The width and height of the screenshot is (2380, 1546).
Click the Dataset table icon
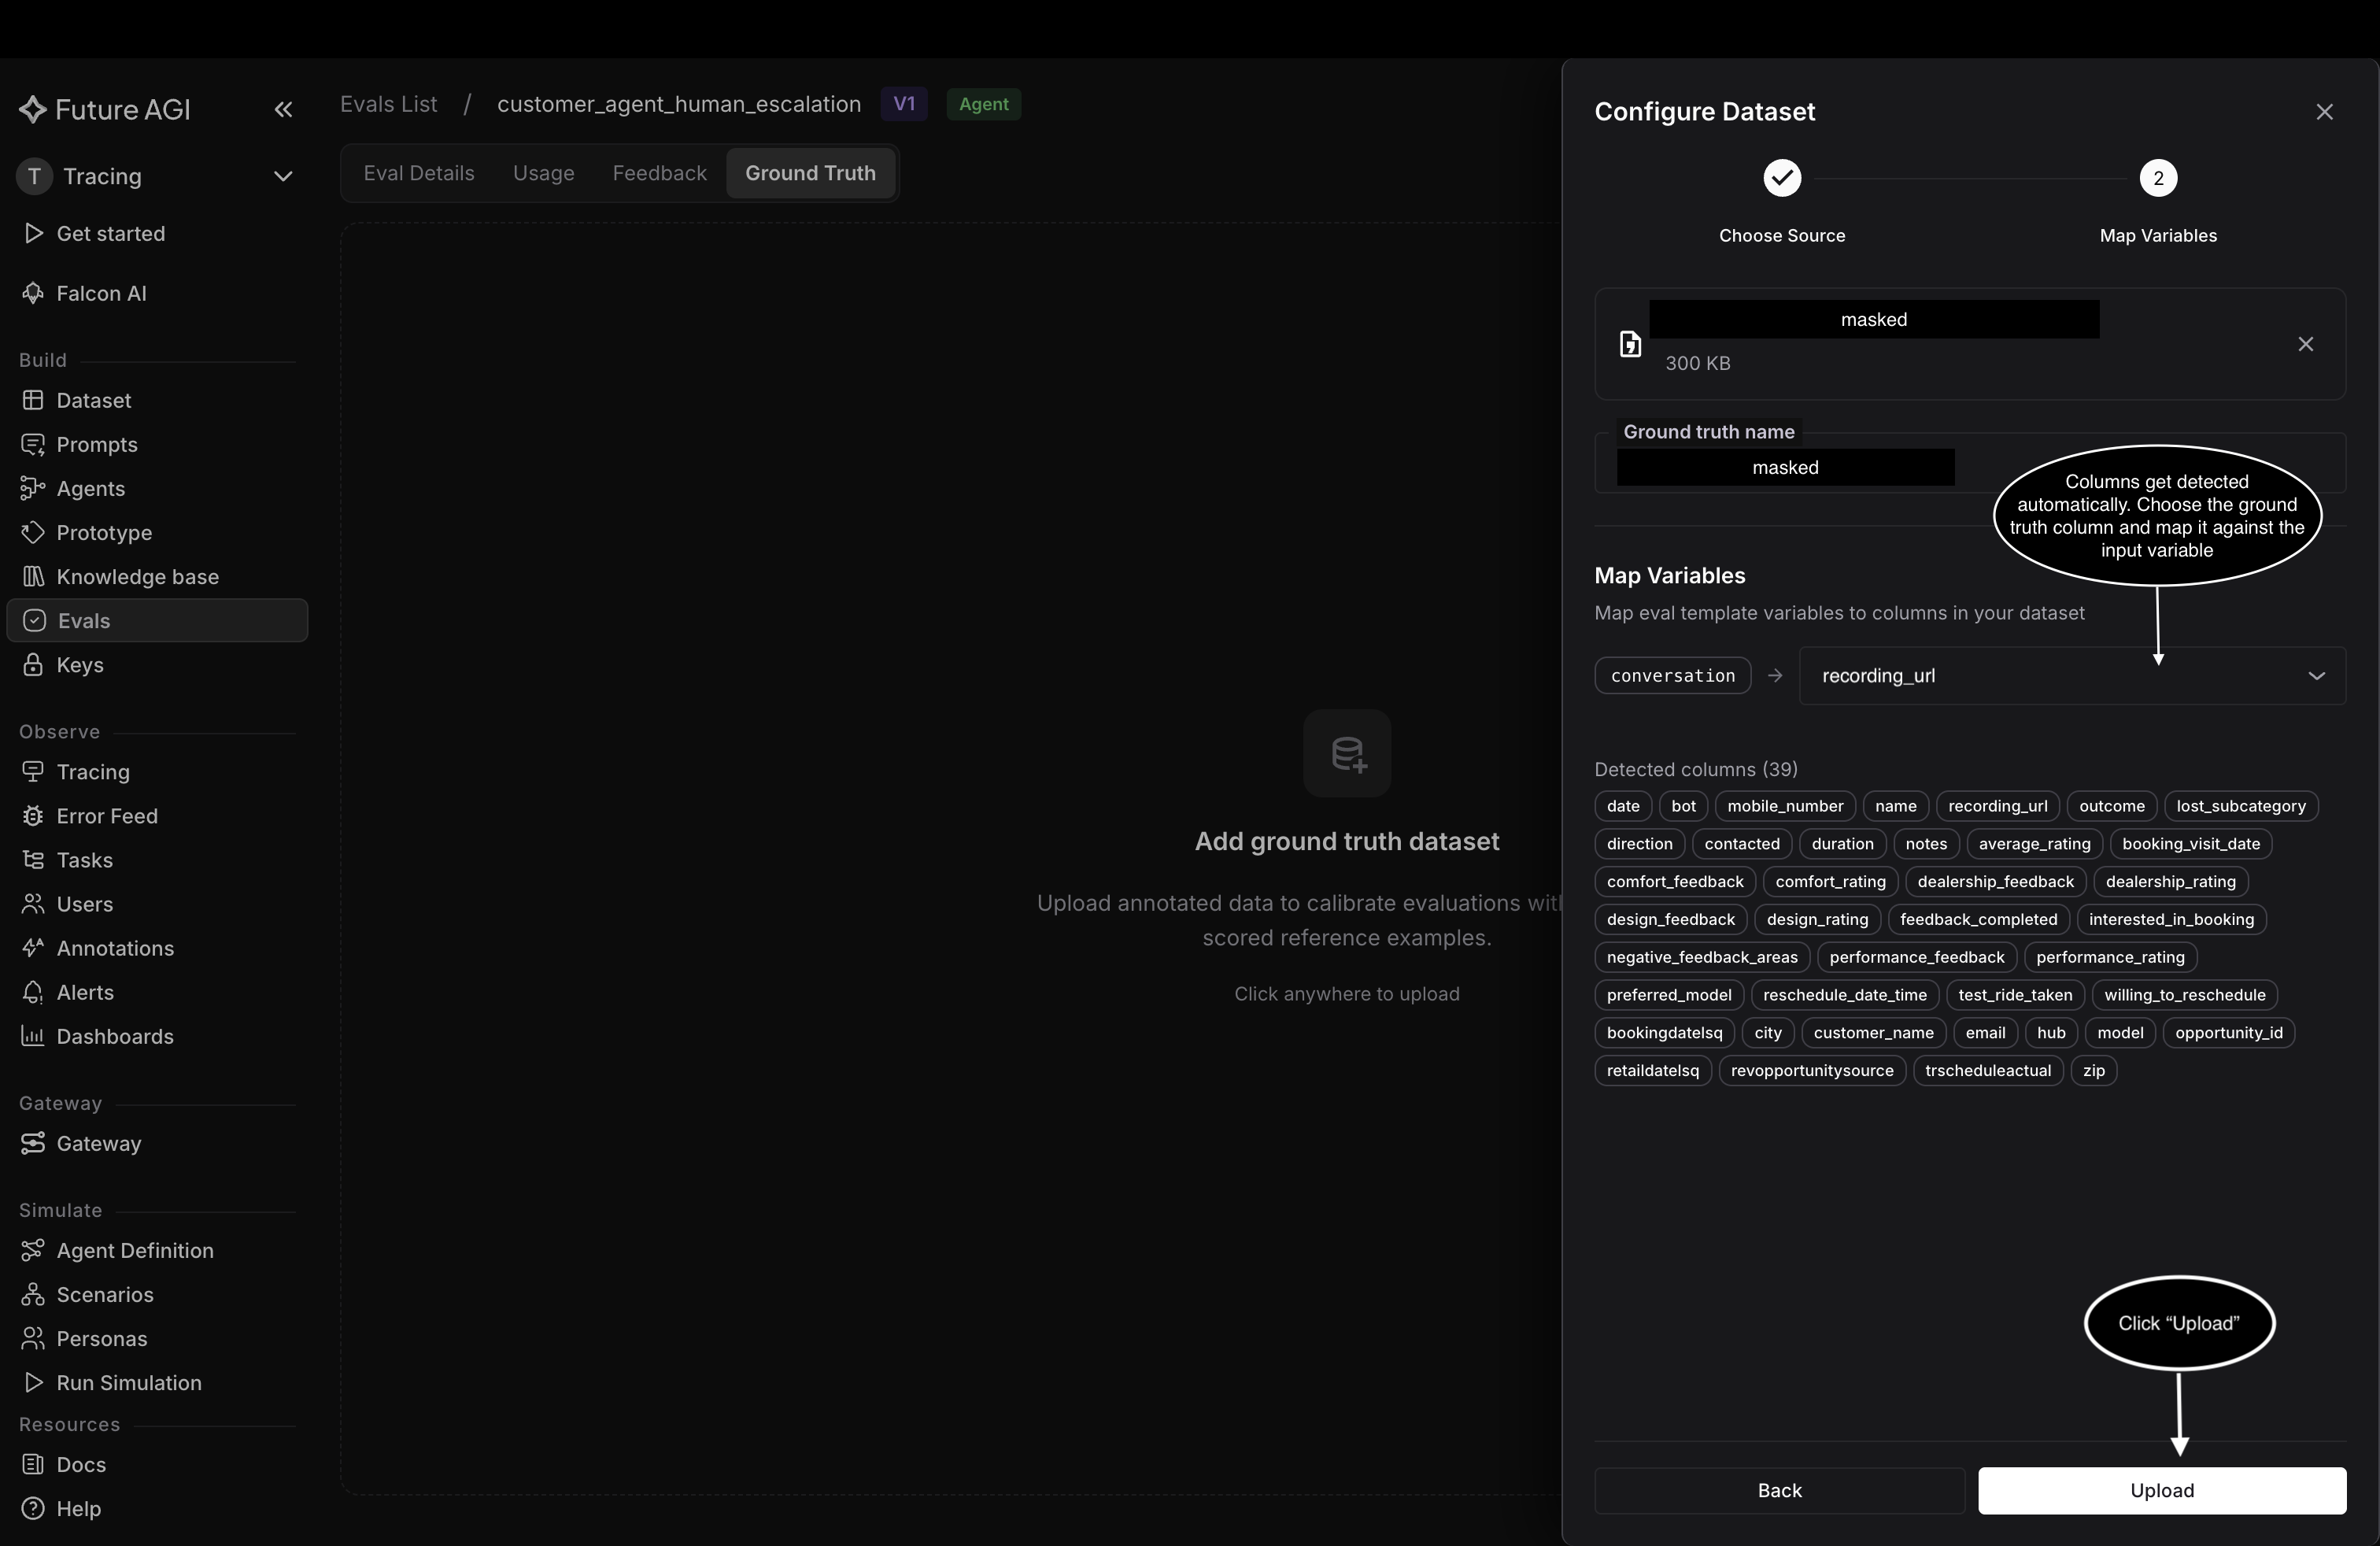[x=33, y=400]
